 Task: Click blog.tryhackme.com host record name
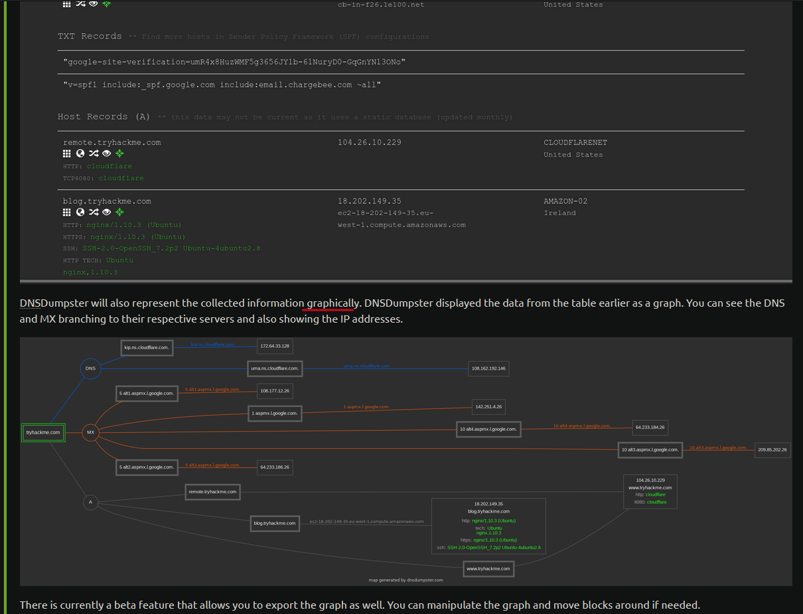pyautogui.click(x=107, y=201)
